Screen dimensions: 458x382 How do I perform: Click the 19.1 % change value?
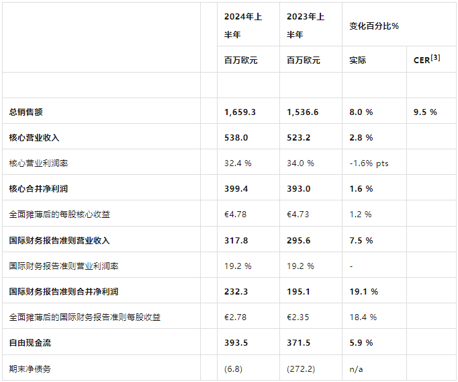(364, 292)
